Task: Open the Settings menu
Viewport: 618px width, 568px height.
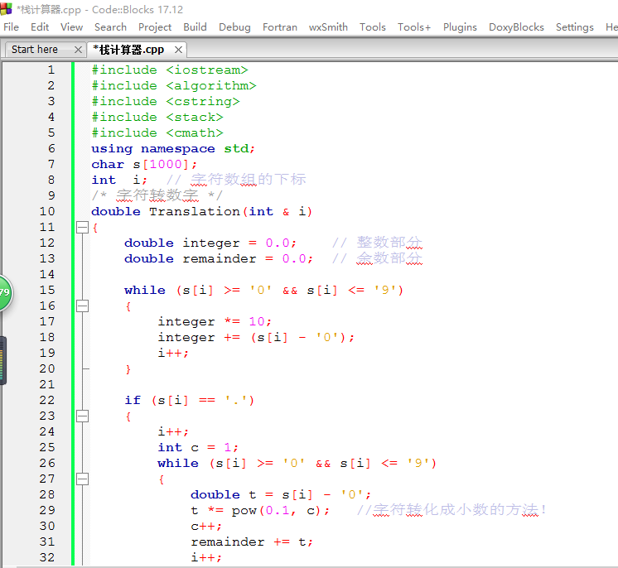Action: pyautogui.click(x=575, y=27)
